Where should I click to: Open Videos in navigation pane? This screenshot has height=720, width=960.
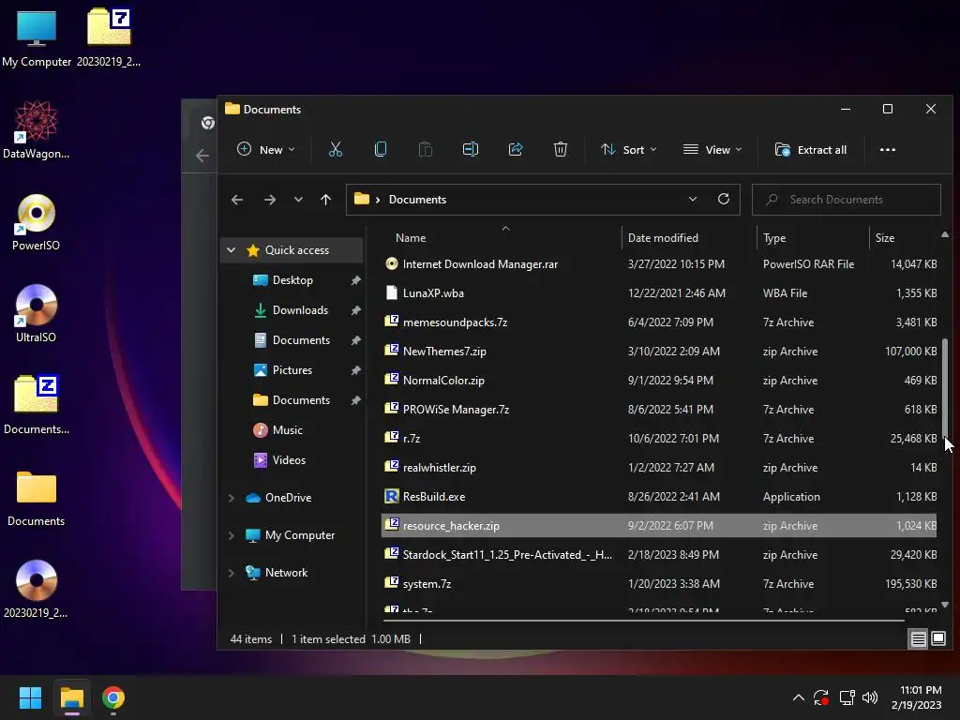point(289,459)
